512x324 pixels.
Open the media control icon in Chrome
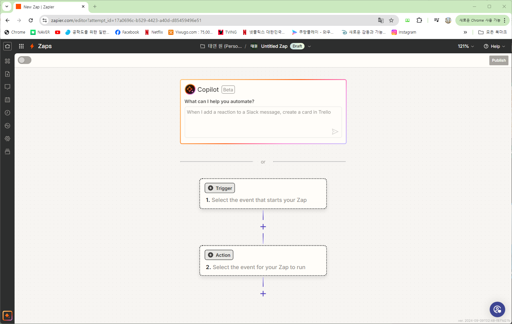437,20
